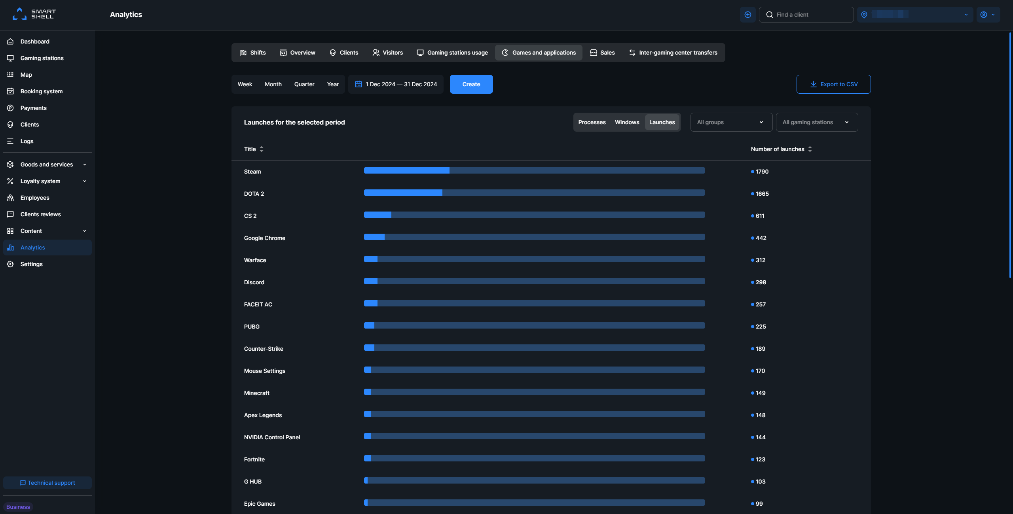This screenshot has height=514, width=1013.
Task: Click the Logs list icon
Action: coord(10,141)
